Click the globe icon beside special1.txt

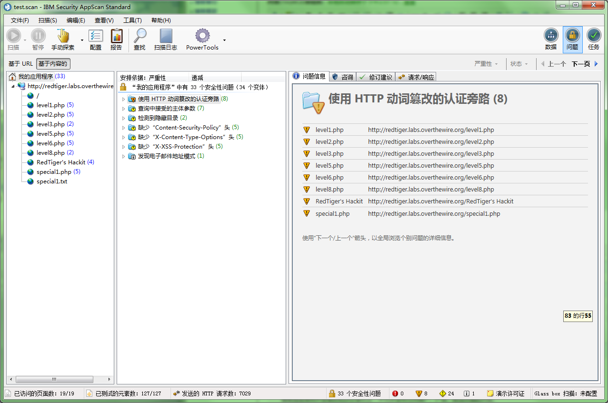[x=31, y=181]
